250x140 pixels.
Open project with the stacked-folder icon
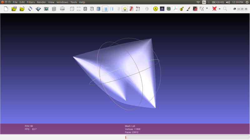14,9
